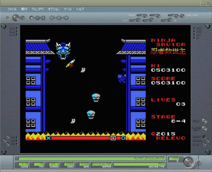Open the wrench tools icon

[59, 18]
